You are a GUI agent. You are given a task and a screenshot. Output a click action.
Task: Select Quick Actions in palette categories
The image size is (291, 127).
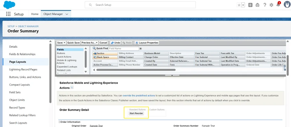64,57
